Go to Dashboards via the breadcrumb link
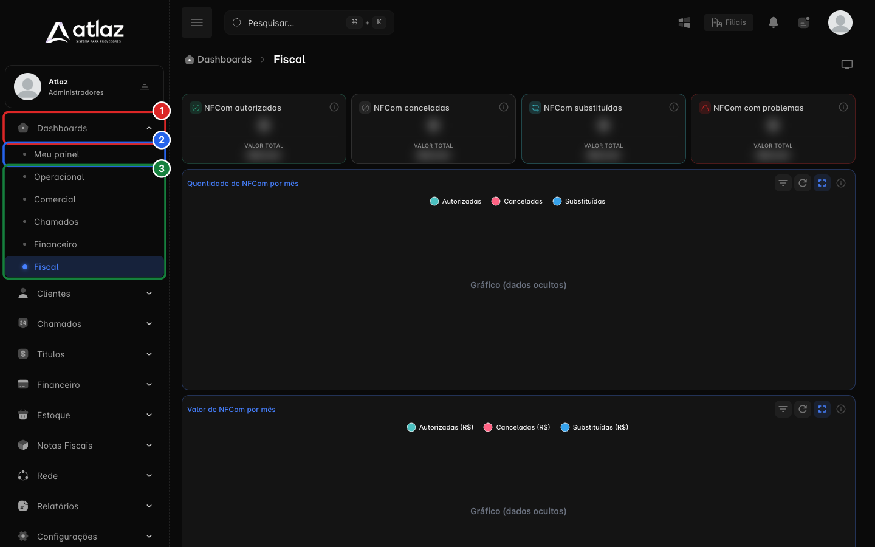Viewport: 875px width, 547px height. (x=218, y=60)
